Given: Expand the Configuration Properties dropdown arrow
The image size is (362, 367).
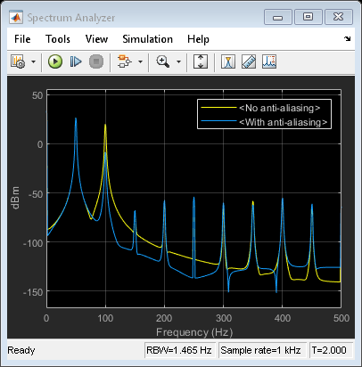Looking at the screenshot, I should pyautogui.click(x=33, y=61).
